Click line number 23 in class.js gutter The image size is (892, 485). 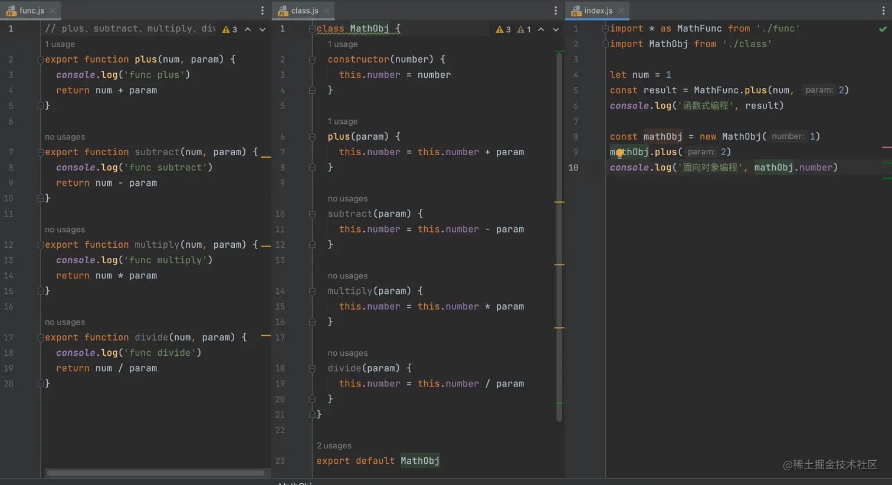(x=280, y=461)
